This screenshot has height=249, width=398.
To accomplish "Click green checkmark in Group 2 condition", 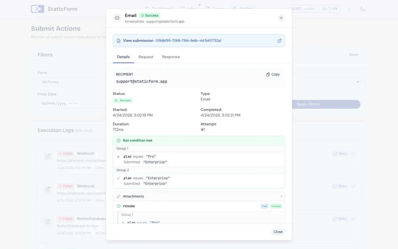I will (x=118, y=178).
